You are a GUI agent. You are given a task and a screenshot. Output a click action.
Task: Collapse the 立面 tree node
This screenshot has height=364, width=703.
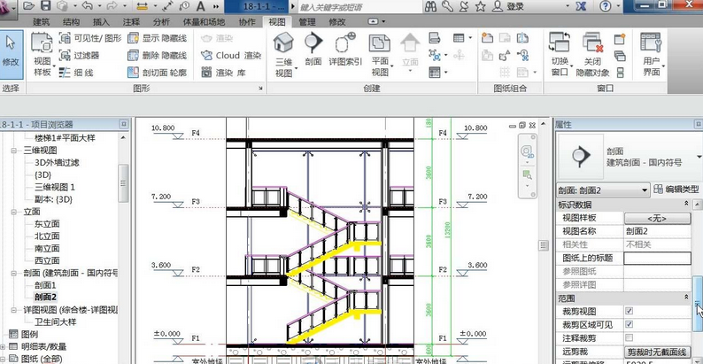pos(15,212)
